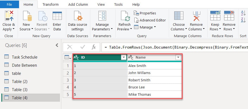Select the Table (4) query
Image resolution: width=248 pixels, height=109 pixels.
(31, 98)
